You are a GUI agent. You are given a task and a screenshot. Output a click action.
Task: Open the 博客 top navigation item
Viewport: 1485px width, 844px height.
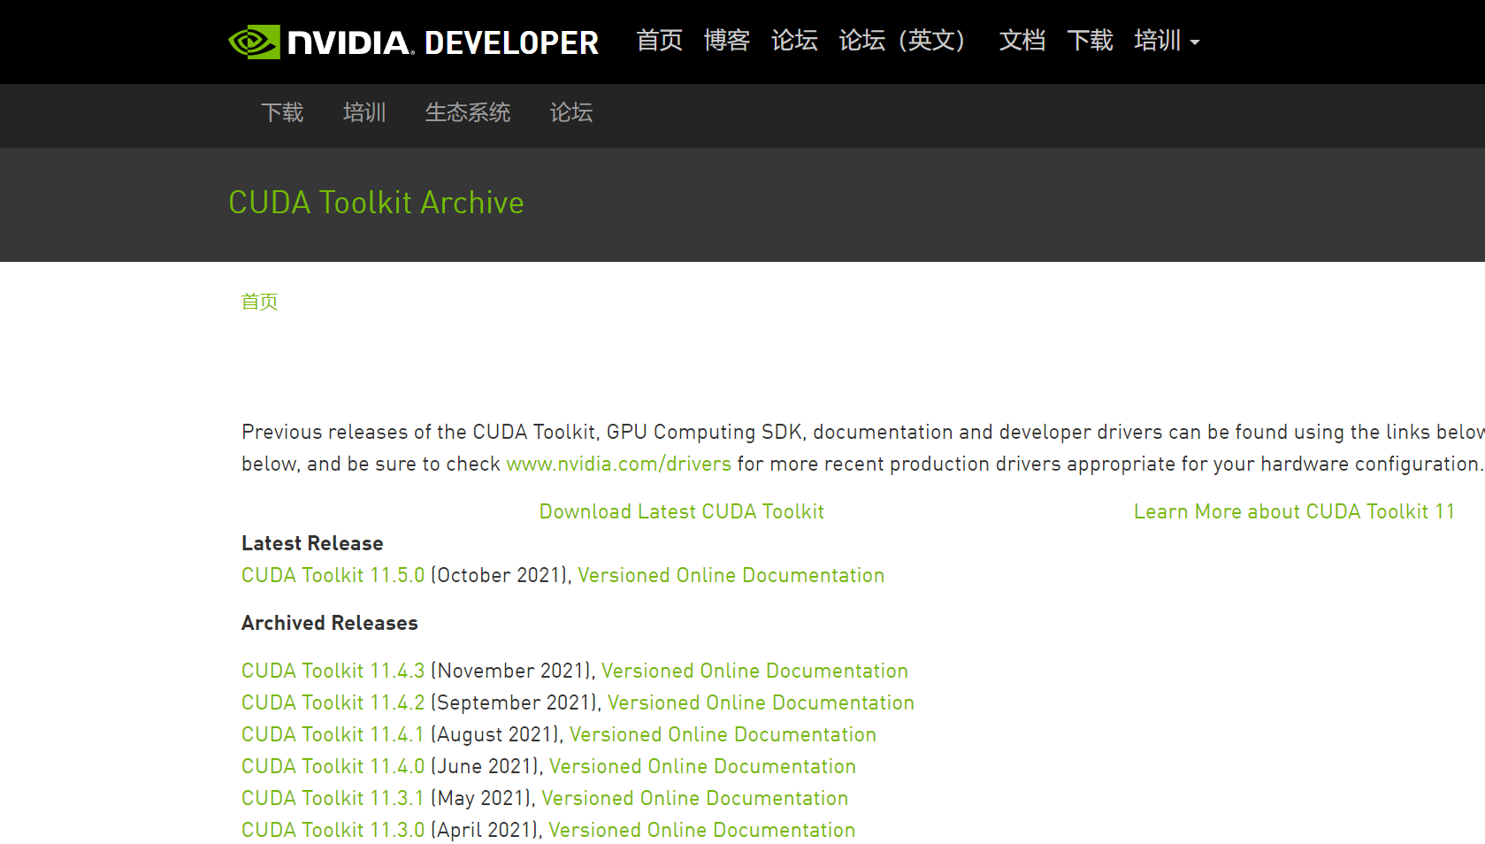[727, 41]
